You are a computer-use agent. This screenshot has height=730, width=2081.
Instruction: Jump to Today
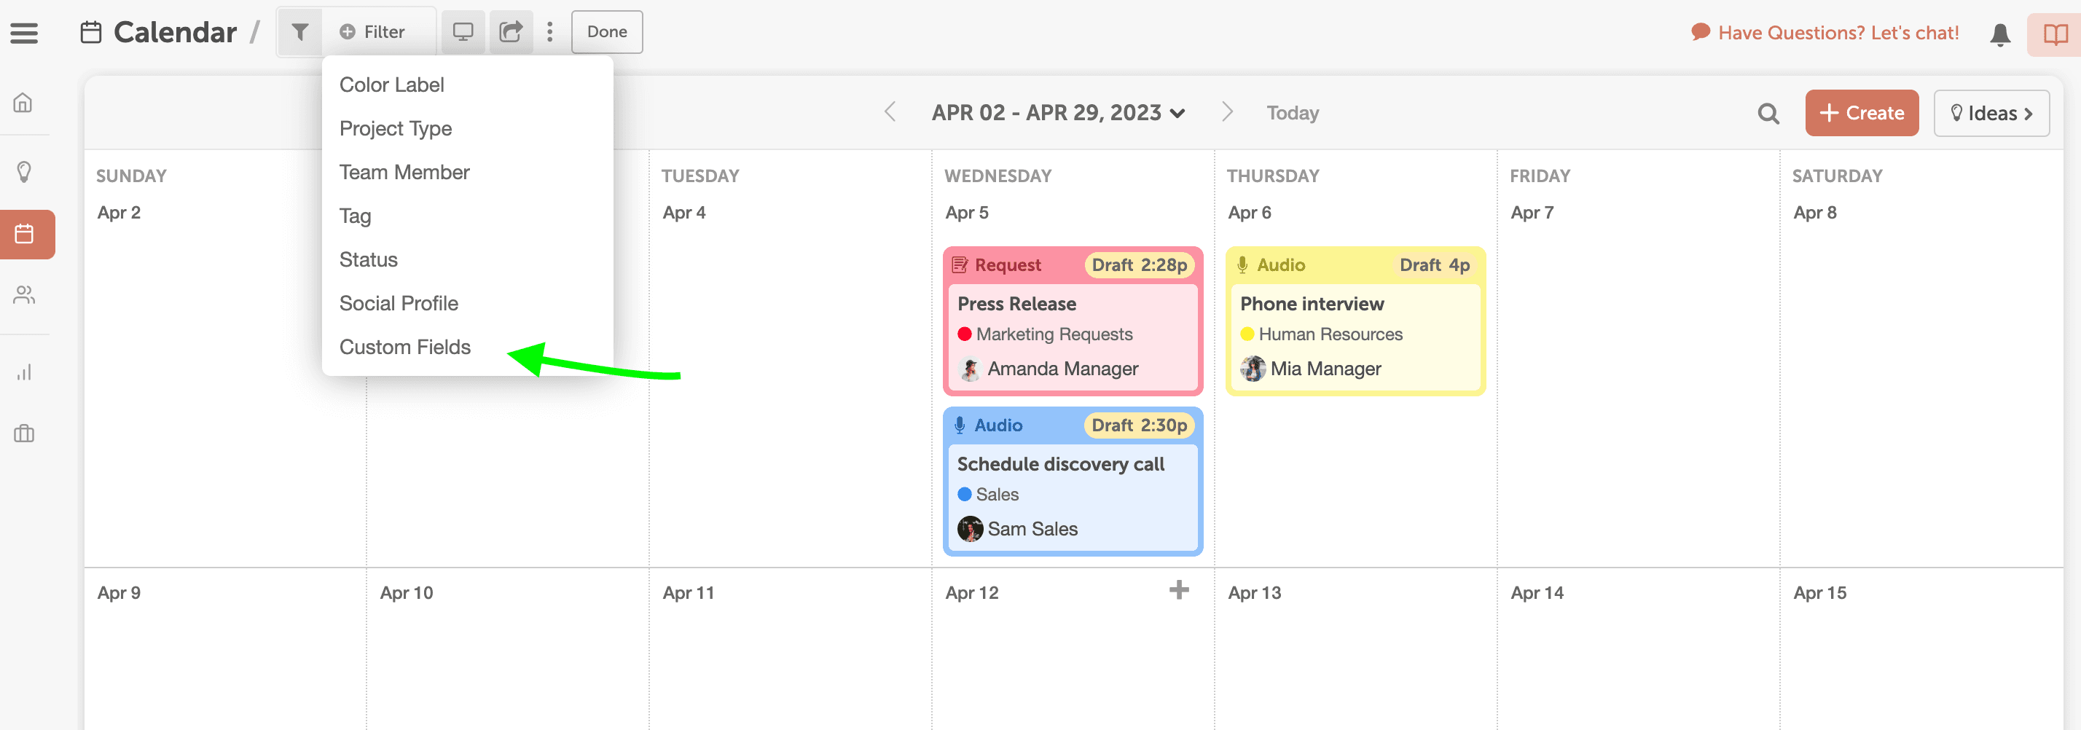pyautogui.click(x=1293, y=113)
